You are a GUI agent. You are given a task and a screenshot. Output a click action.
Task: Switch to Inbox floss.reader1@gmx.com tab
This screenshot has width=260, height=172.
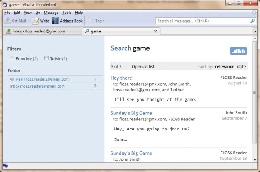(42, 31)
